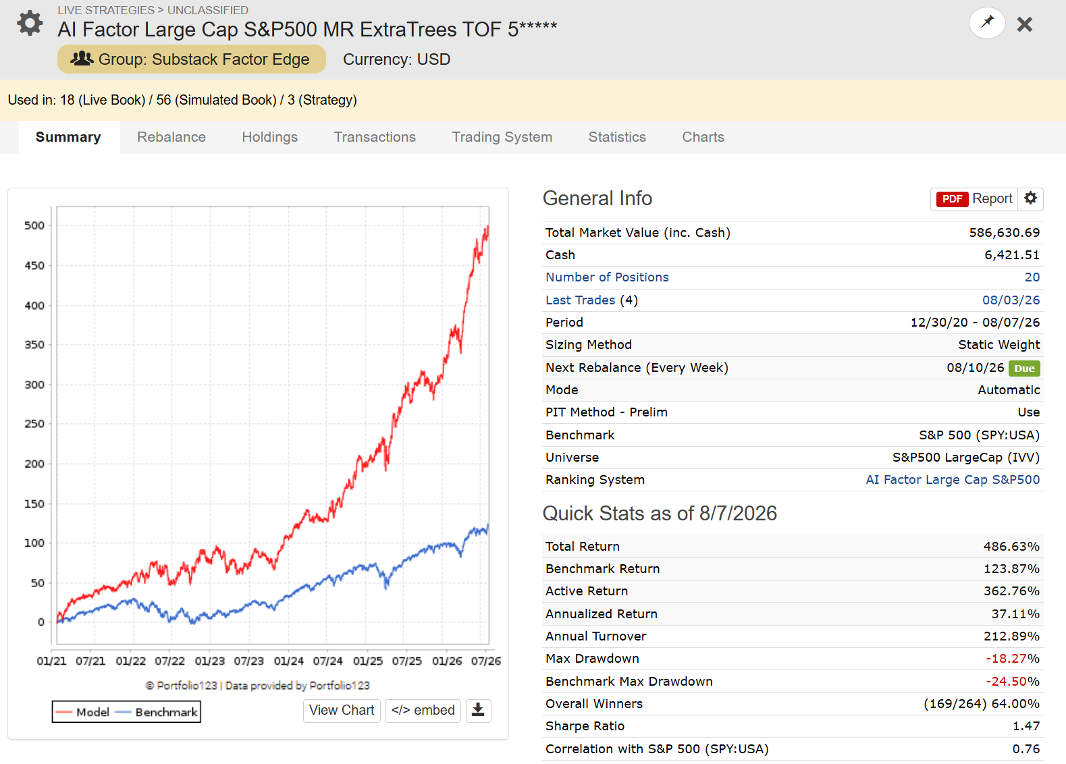Click the chart download icon
Image resolution: width=1066 pixels, height=764 pixels.
tap(478, 710)
